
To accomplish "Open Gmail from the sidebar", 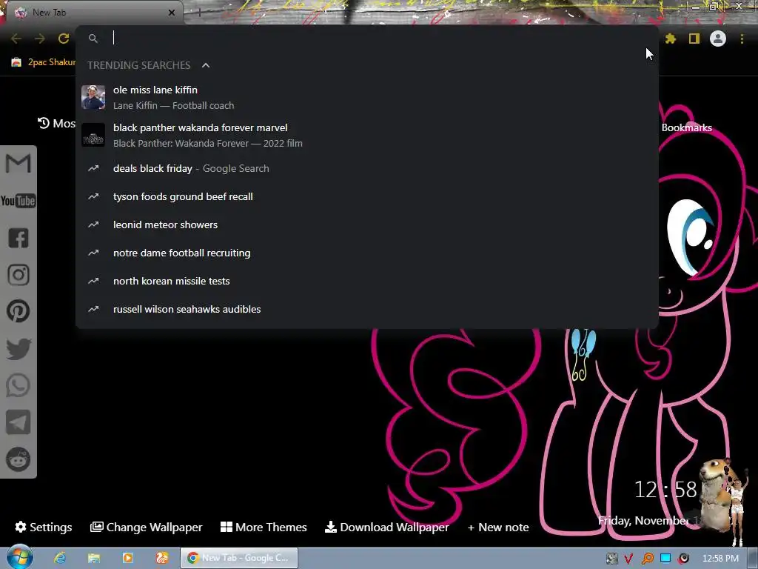I will click(x=18, y=164).
